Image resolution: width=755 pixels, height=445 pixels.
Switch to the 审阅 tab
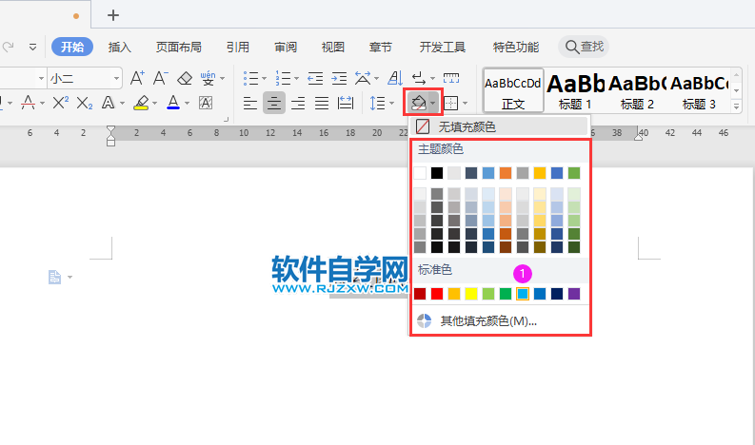click(286, 47)
